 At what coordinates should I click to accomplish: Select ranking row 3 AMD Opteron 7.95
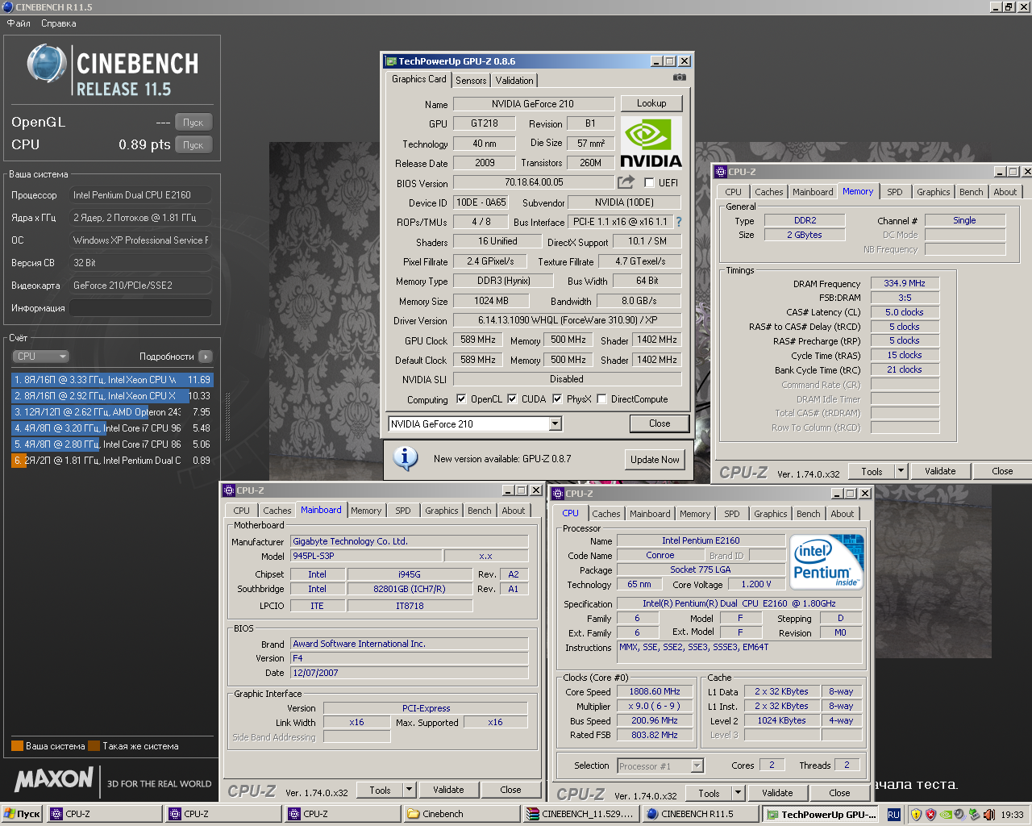click(x=112, y=411)
